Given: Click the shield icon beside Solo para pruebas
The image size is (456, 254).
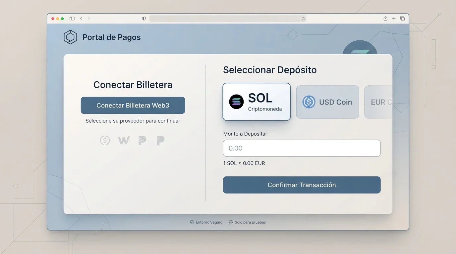Looking at the screenshot, I should pyautogui.click(x=231, y=222).
